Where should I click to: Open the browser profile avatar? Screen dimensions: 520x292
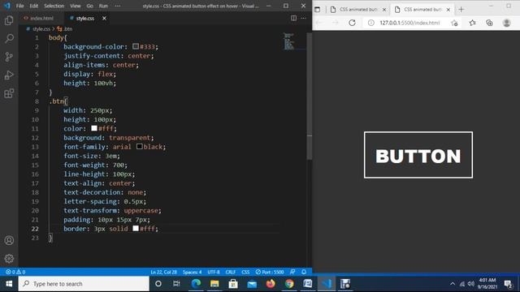pos(506,23)
